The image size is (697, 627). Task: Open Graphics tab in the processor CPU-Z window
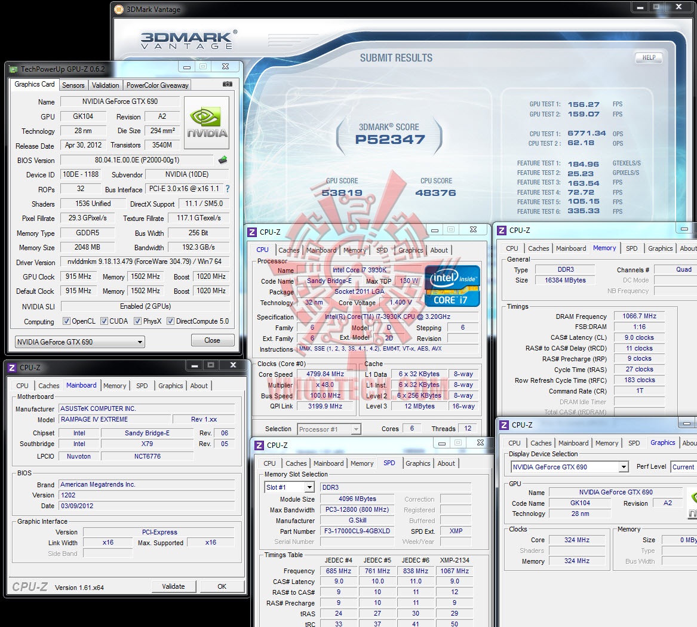[410, 250]
